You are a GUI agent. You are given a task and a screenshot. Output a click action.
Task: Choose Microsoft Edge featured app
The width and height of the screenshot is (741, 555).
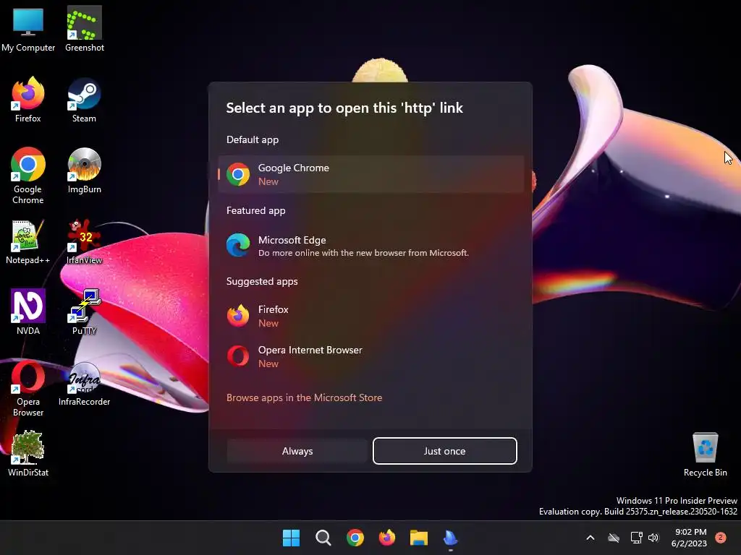pos(371,246)
